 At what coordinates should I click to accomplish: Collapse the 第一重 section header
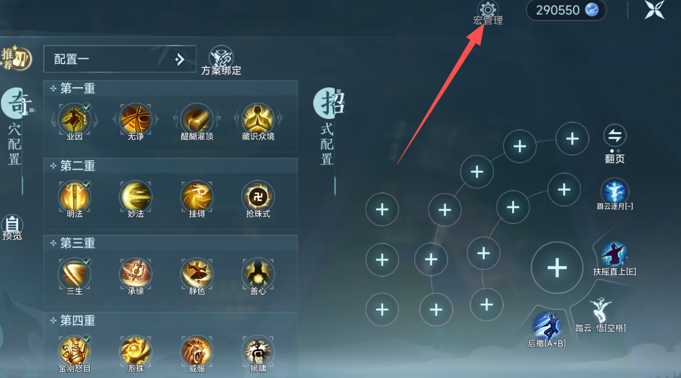171,88
